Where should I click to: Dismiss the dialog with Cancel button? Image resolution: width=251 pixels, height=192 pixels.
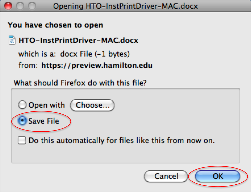(166, 176)
